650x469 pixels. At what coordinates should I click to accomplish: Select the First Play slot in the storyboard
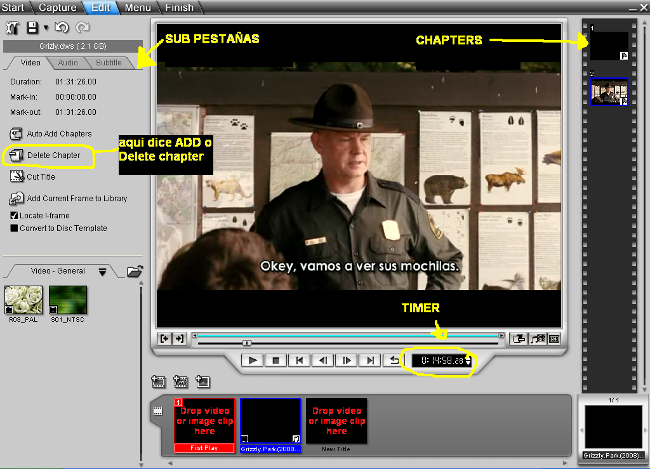click(204, 425)
